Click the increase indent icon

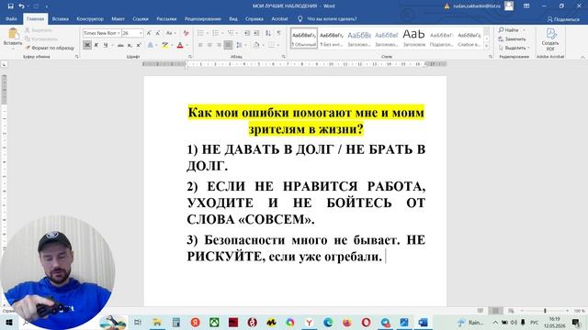256,33
